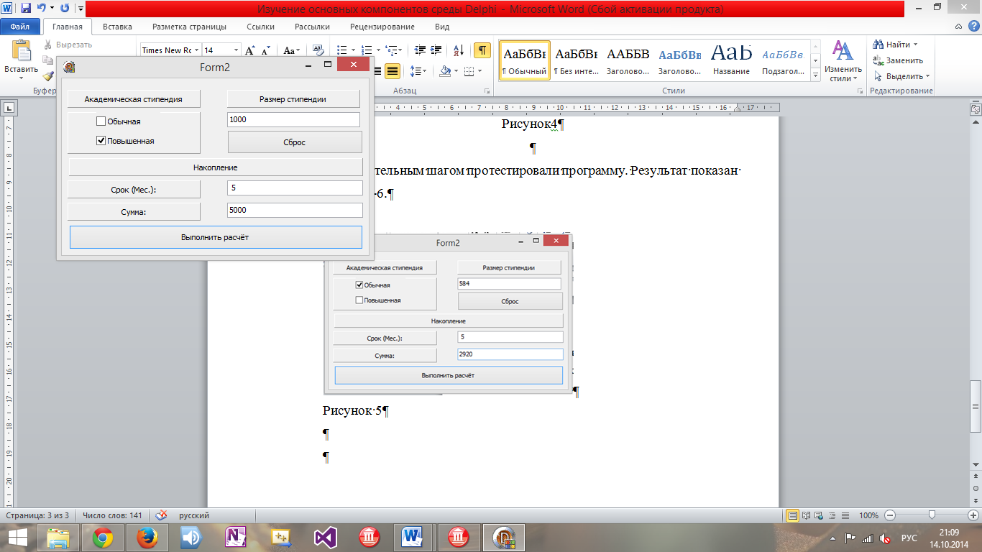Image resolution: width=982 pixels, height=552 pixels.
Task: Zoom out with the minus button
Action: coord(890,515)
